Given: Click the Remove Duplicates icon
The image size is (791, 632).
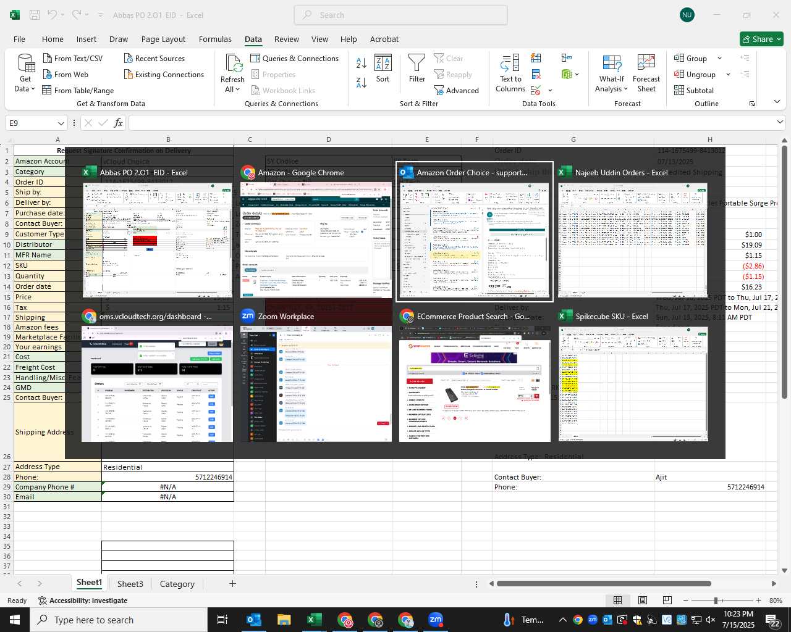Looking at the screenshot, I should point(536,75).
